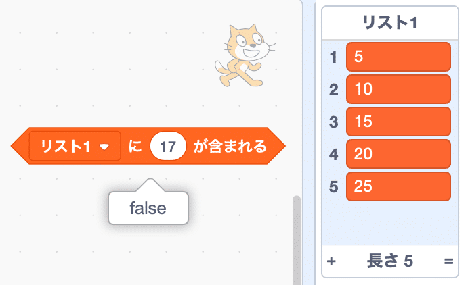Click the vertical workspace scrollbar
Screen dimensions: 466x285
[297, 240]
